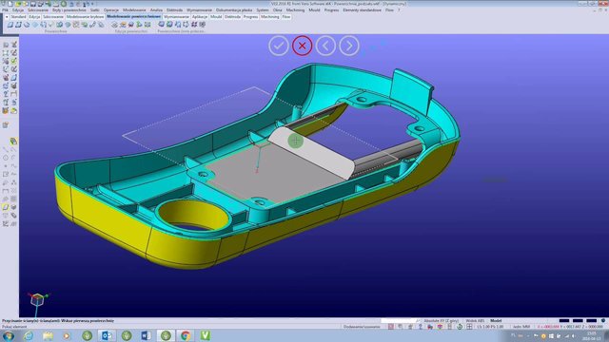The height and width of the screenshot is (342, 609).
Task: Click the Absolute XY workplane status entry
Action: pos(441,321)
